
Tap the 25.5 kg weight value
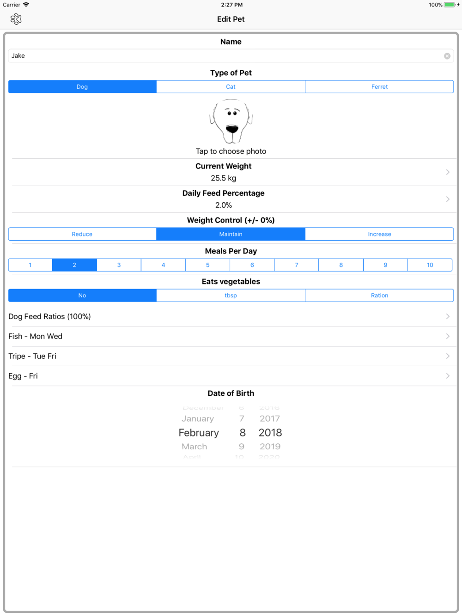coord(224,178)
